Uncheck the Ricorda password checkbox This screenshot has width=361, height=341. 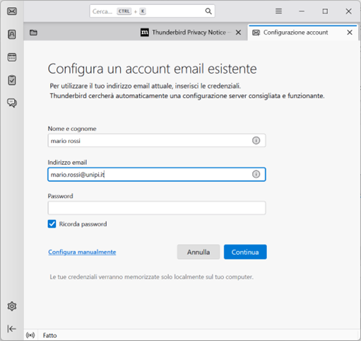pos(52,224)
